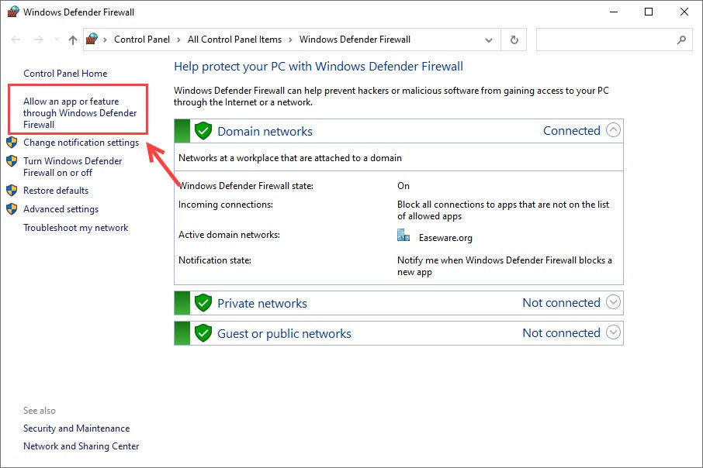Open Restore defaults
The image size is (703, 468).
(x=56, y=191)
